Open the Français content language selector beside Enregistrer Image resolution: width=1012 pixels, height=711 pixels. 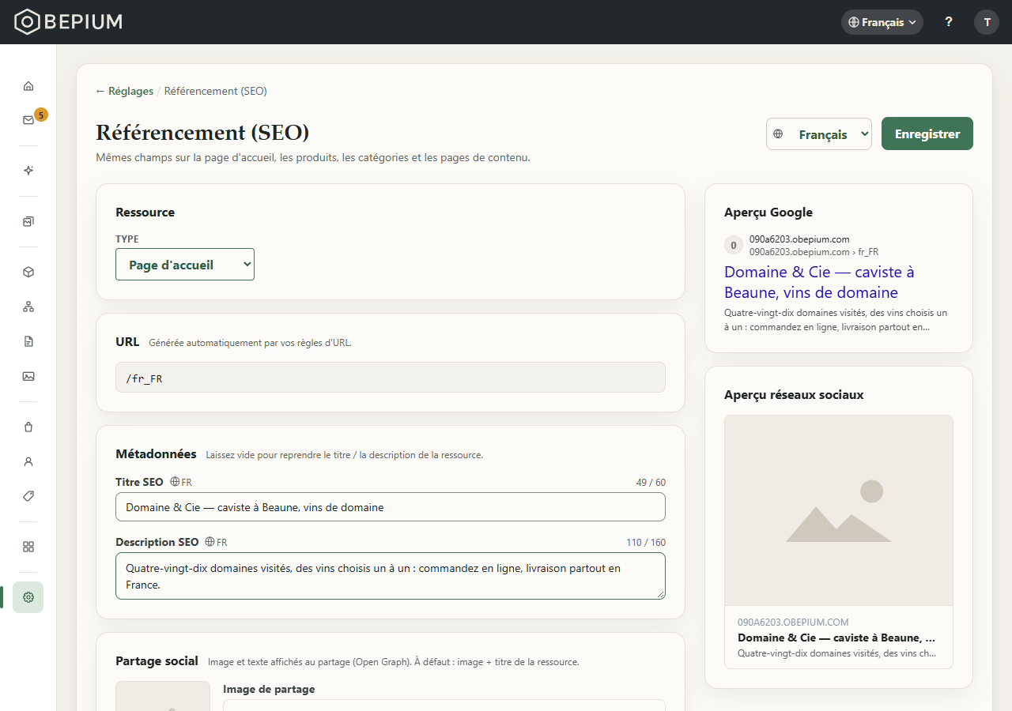(819, 134)
